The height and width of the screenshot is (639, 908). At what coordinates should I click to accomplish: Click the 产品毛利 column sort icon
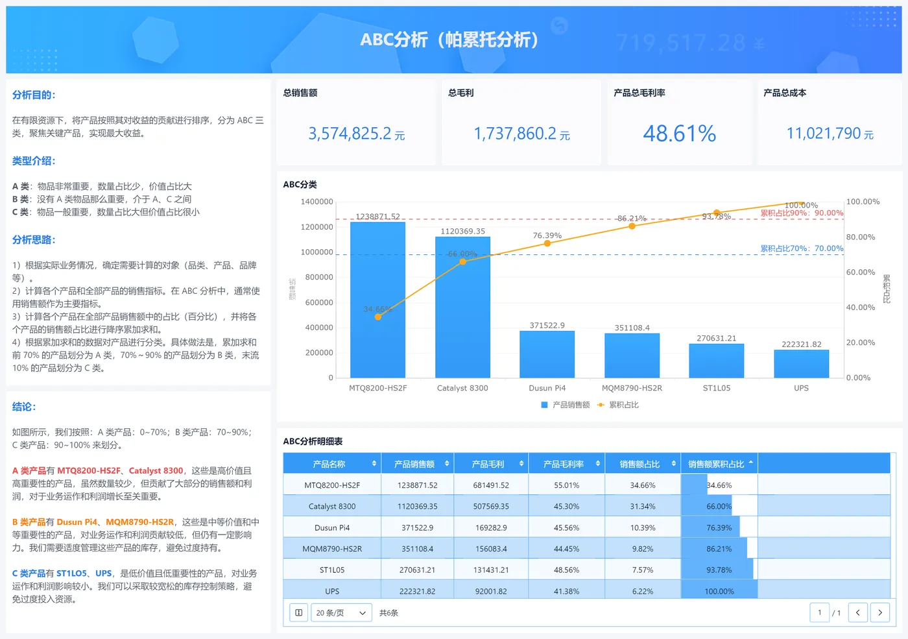(521, 464)
